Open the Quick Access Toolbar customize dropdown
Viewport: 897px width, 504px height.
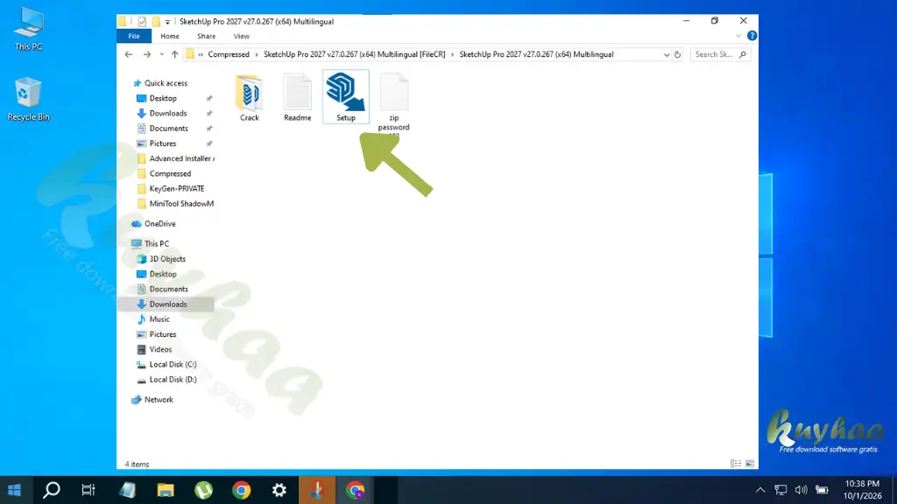pos(167,22)
